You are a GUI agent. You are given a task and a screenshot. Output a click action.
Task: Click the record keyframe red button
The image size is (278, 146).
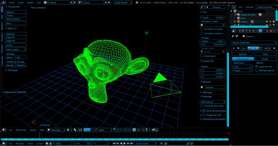tap(161, 144)
